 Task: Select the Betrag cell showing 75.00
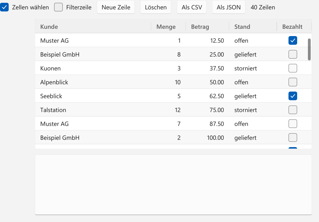[x=207, y=110]
